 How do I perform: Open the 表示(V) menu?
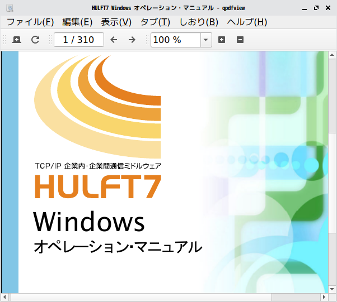pyautogui.click(x=116, y=22)
